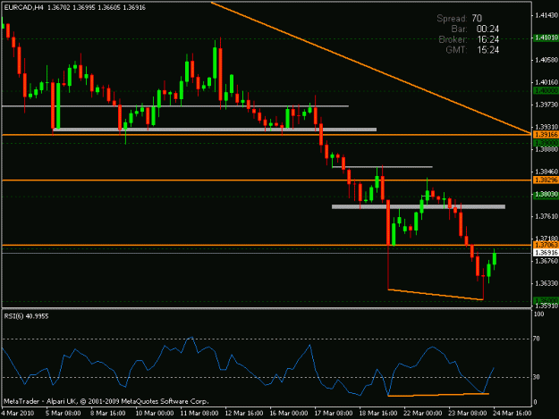Viewport: 559px width, 419px height.
Task: Select the orange divergence line under RSI lows
Action: point(438,395)
